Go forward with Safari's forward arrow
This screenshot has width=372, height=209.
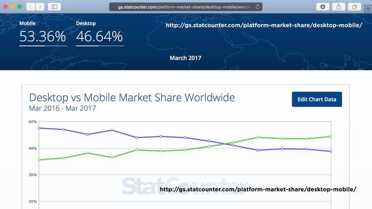(x=40, y=6)
